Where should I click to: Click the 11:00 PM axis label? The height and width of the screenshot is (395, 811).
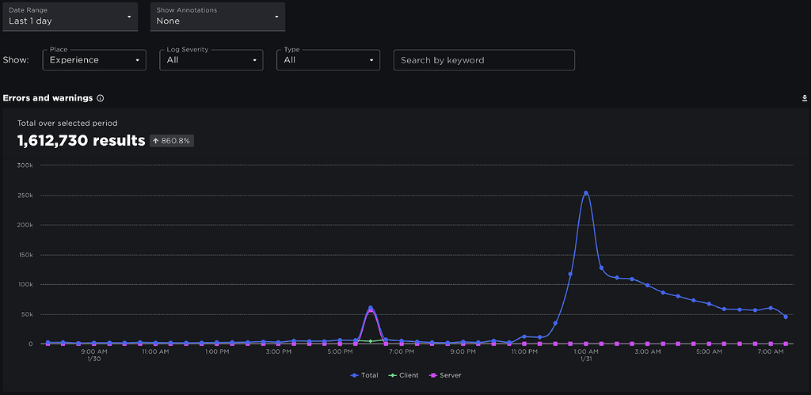(524, 352)
